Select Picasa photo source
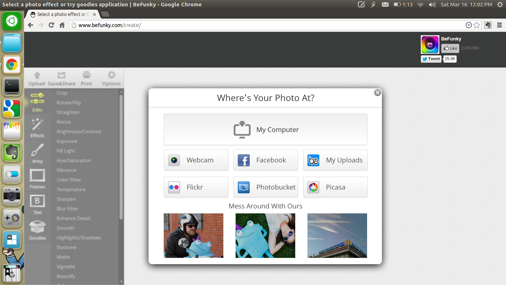 (x=335, y=187)
